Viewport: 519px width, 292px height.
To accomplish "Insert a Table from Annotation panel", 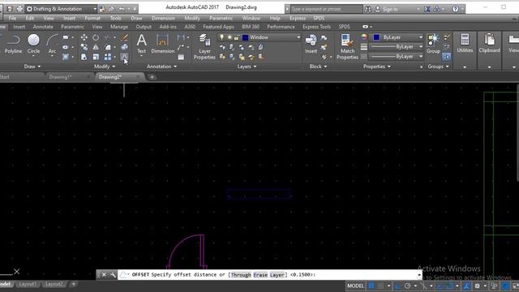I will (181, 58).
